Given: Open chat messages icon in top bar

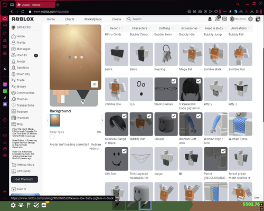Looking at the screenshot, I should click(224, 19).
